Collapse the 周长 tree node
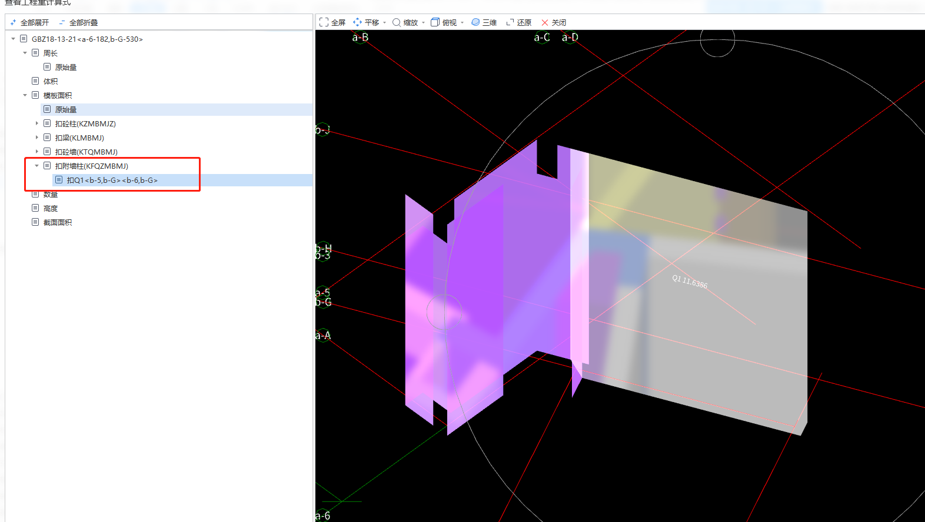Image resolution: width=925 pixels, height=522 pixels. coord(25,53)
